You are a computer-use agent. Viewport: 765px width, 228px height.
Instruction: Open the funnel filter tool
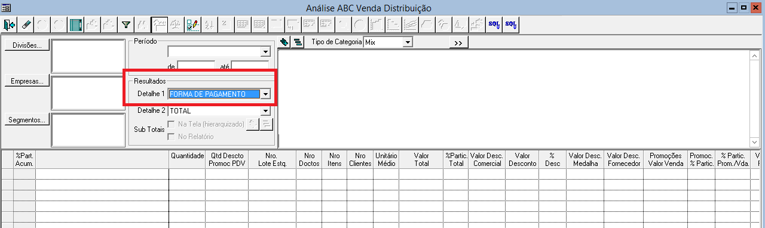126,24
